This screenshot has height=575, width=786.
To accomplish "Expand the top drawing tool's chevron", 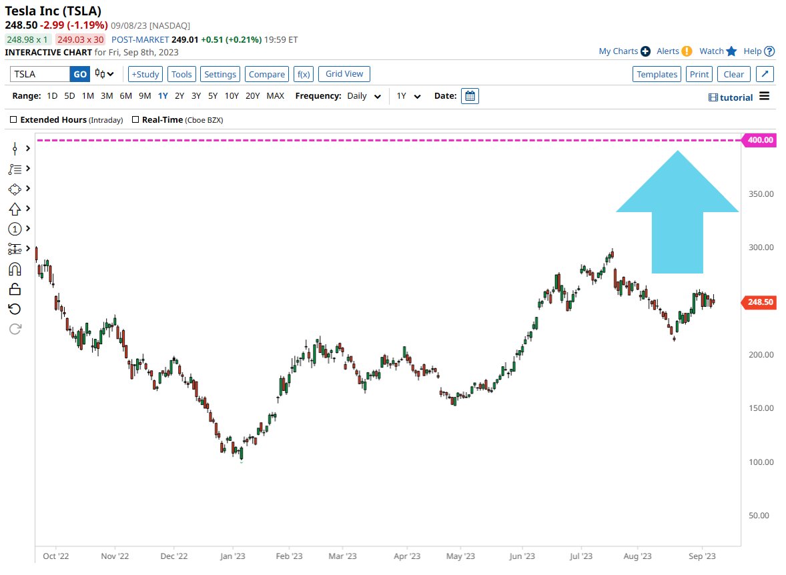I will (x=29, y=148).
